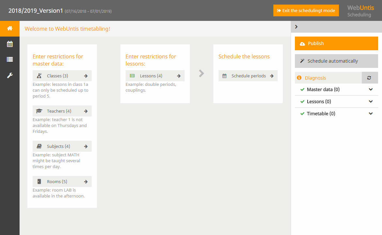
Task: Click 'Schedule the lessons' heading
Action: click(x=244, y=56)
